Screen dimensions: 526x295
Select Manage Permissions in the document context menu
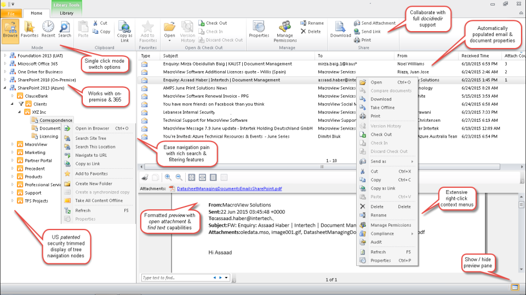tap(387, 225)
